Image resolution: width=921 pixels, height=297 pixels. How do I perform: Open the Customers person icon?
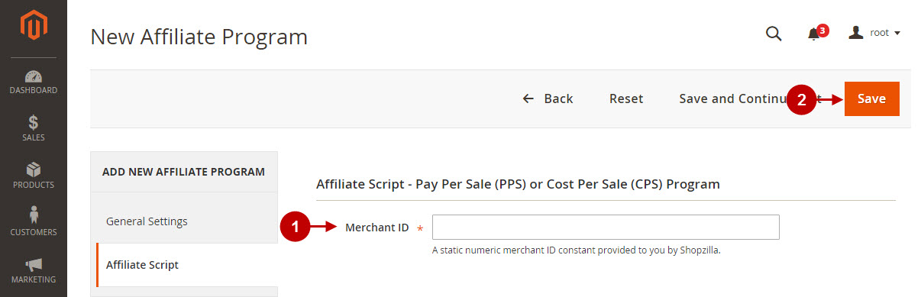click(33, 216)
